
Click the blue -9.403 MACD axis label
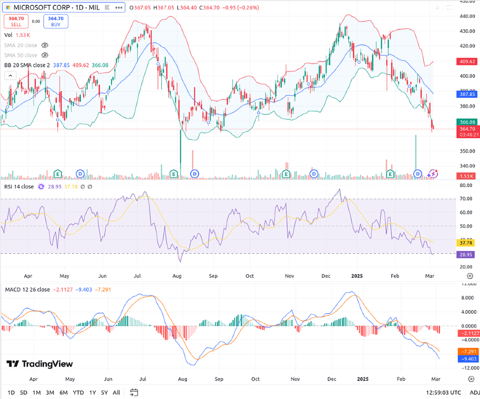(469, 359)
